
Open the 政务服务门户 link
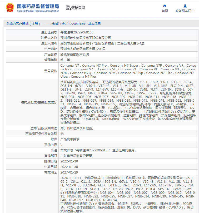185,11
